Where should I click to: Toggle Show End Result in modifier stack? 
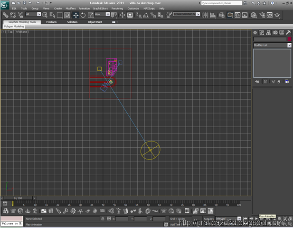tap(265, 82)
